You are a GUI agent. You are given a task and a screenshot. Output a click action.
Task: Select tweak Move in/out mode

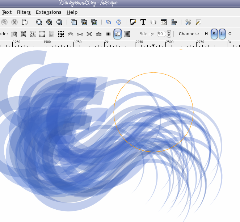24,34
